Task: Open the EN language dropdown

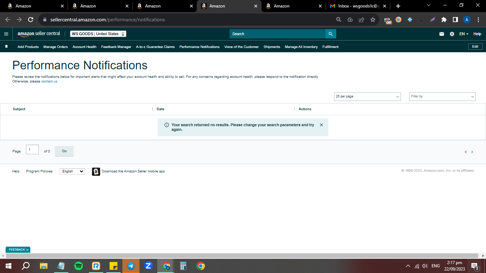Action: (x=464, y=34)
